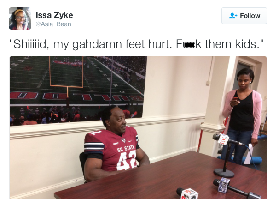Click the WACH microphone cube at table edge

(224, 186)
